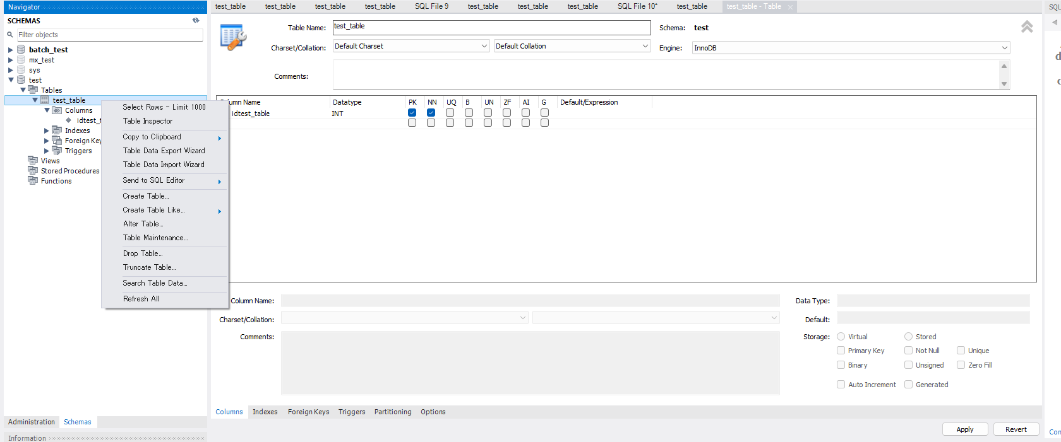Click the Columns folder icon
This screenshot has width=1061, height=442.
[57, 110]
